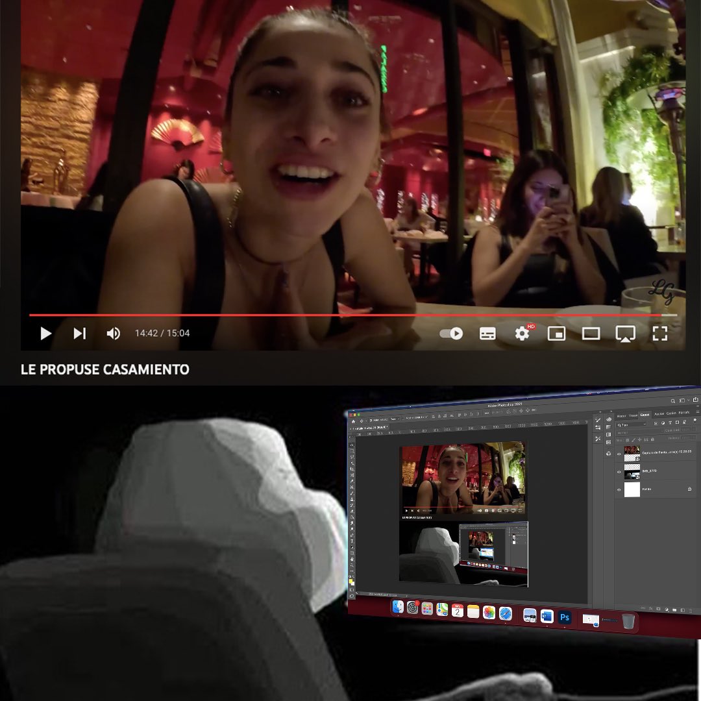
Task: Open the YouTube HD settings gear
Action: point(523,332)
